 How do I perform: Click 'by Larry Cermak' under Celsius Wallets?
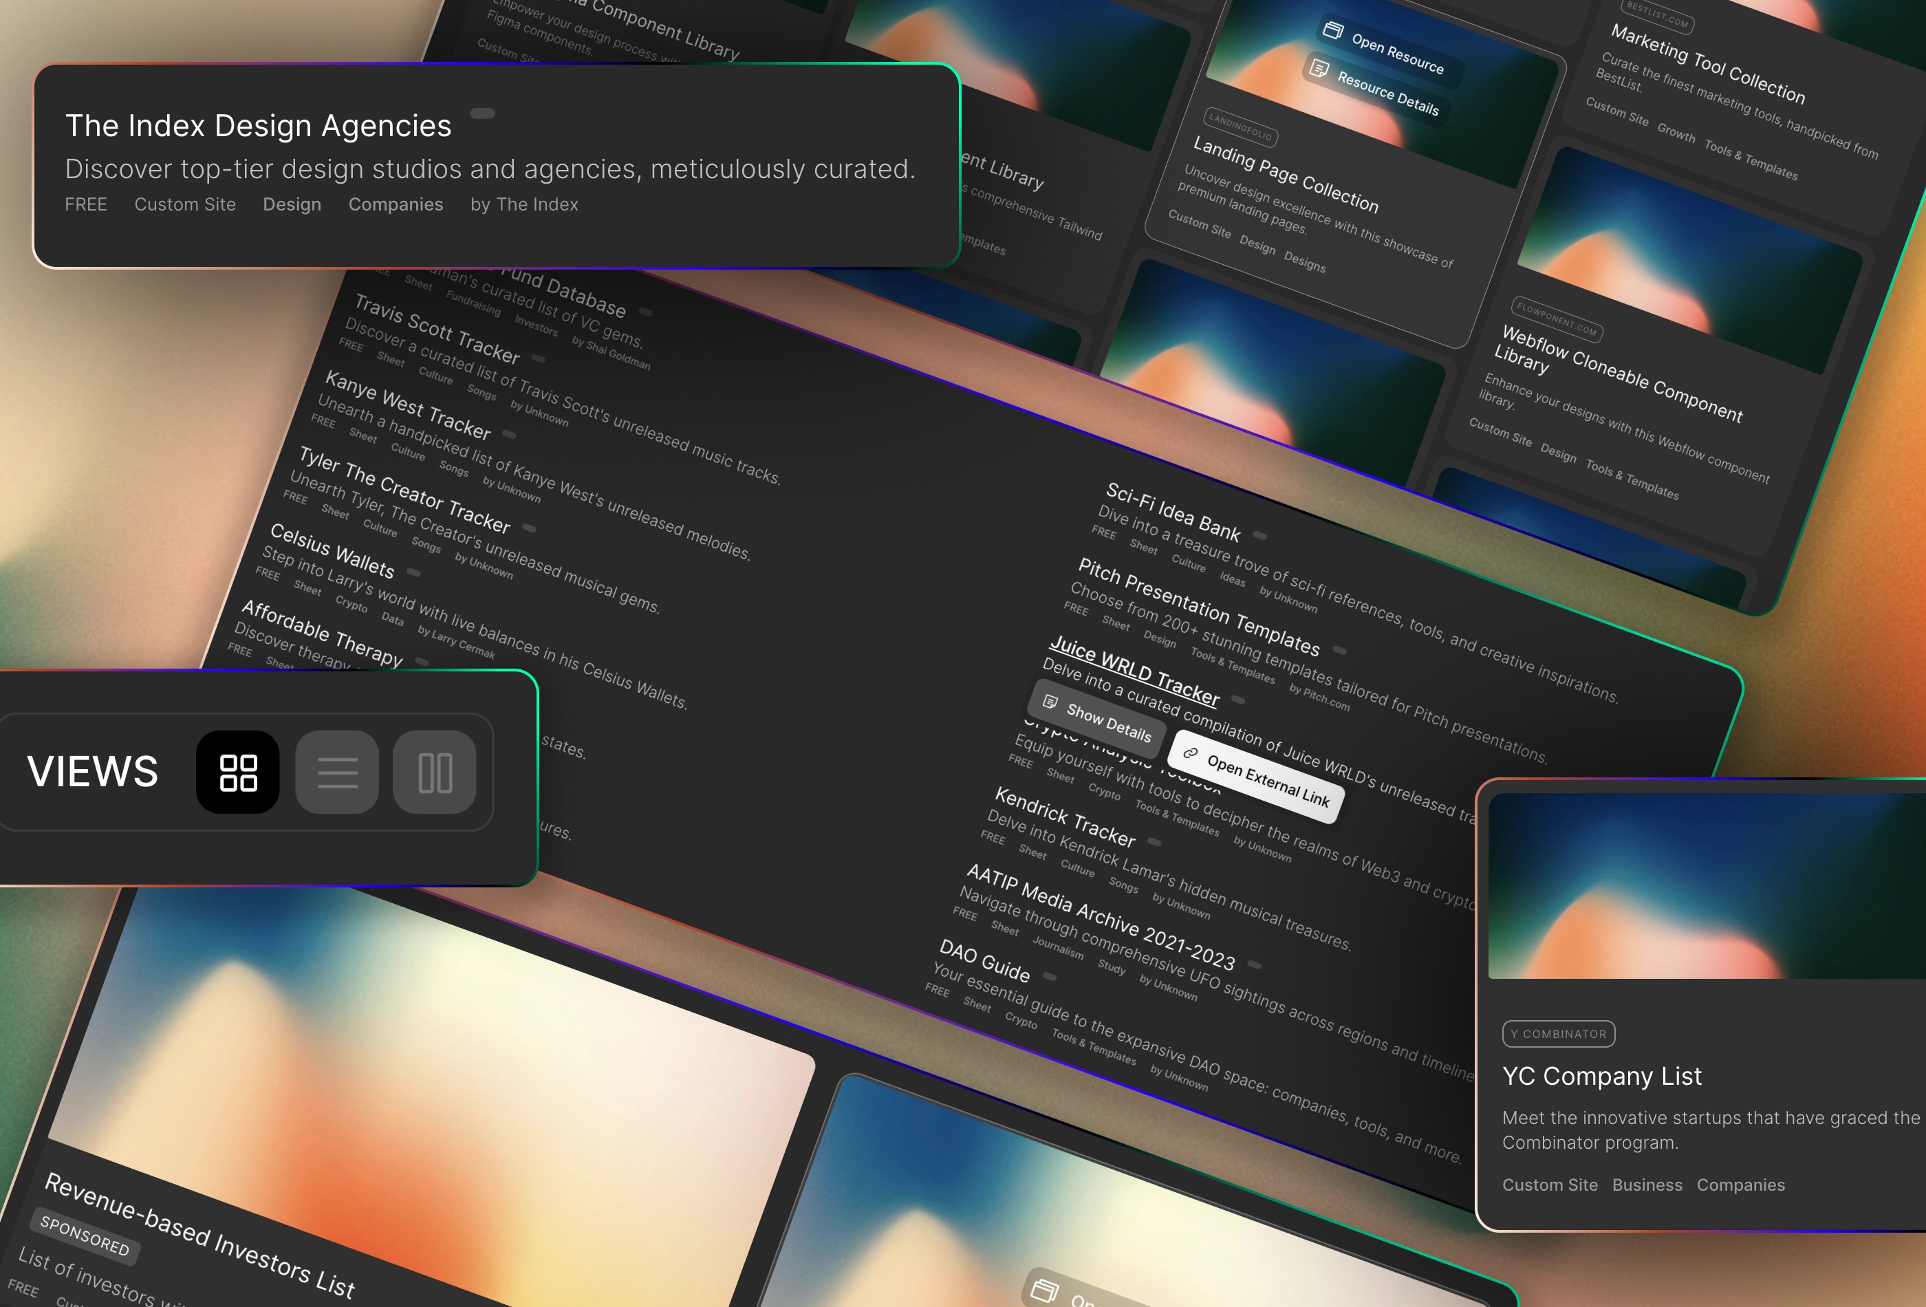click(457, 642)
